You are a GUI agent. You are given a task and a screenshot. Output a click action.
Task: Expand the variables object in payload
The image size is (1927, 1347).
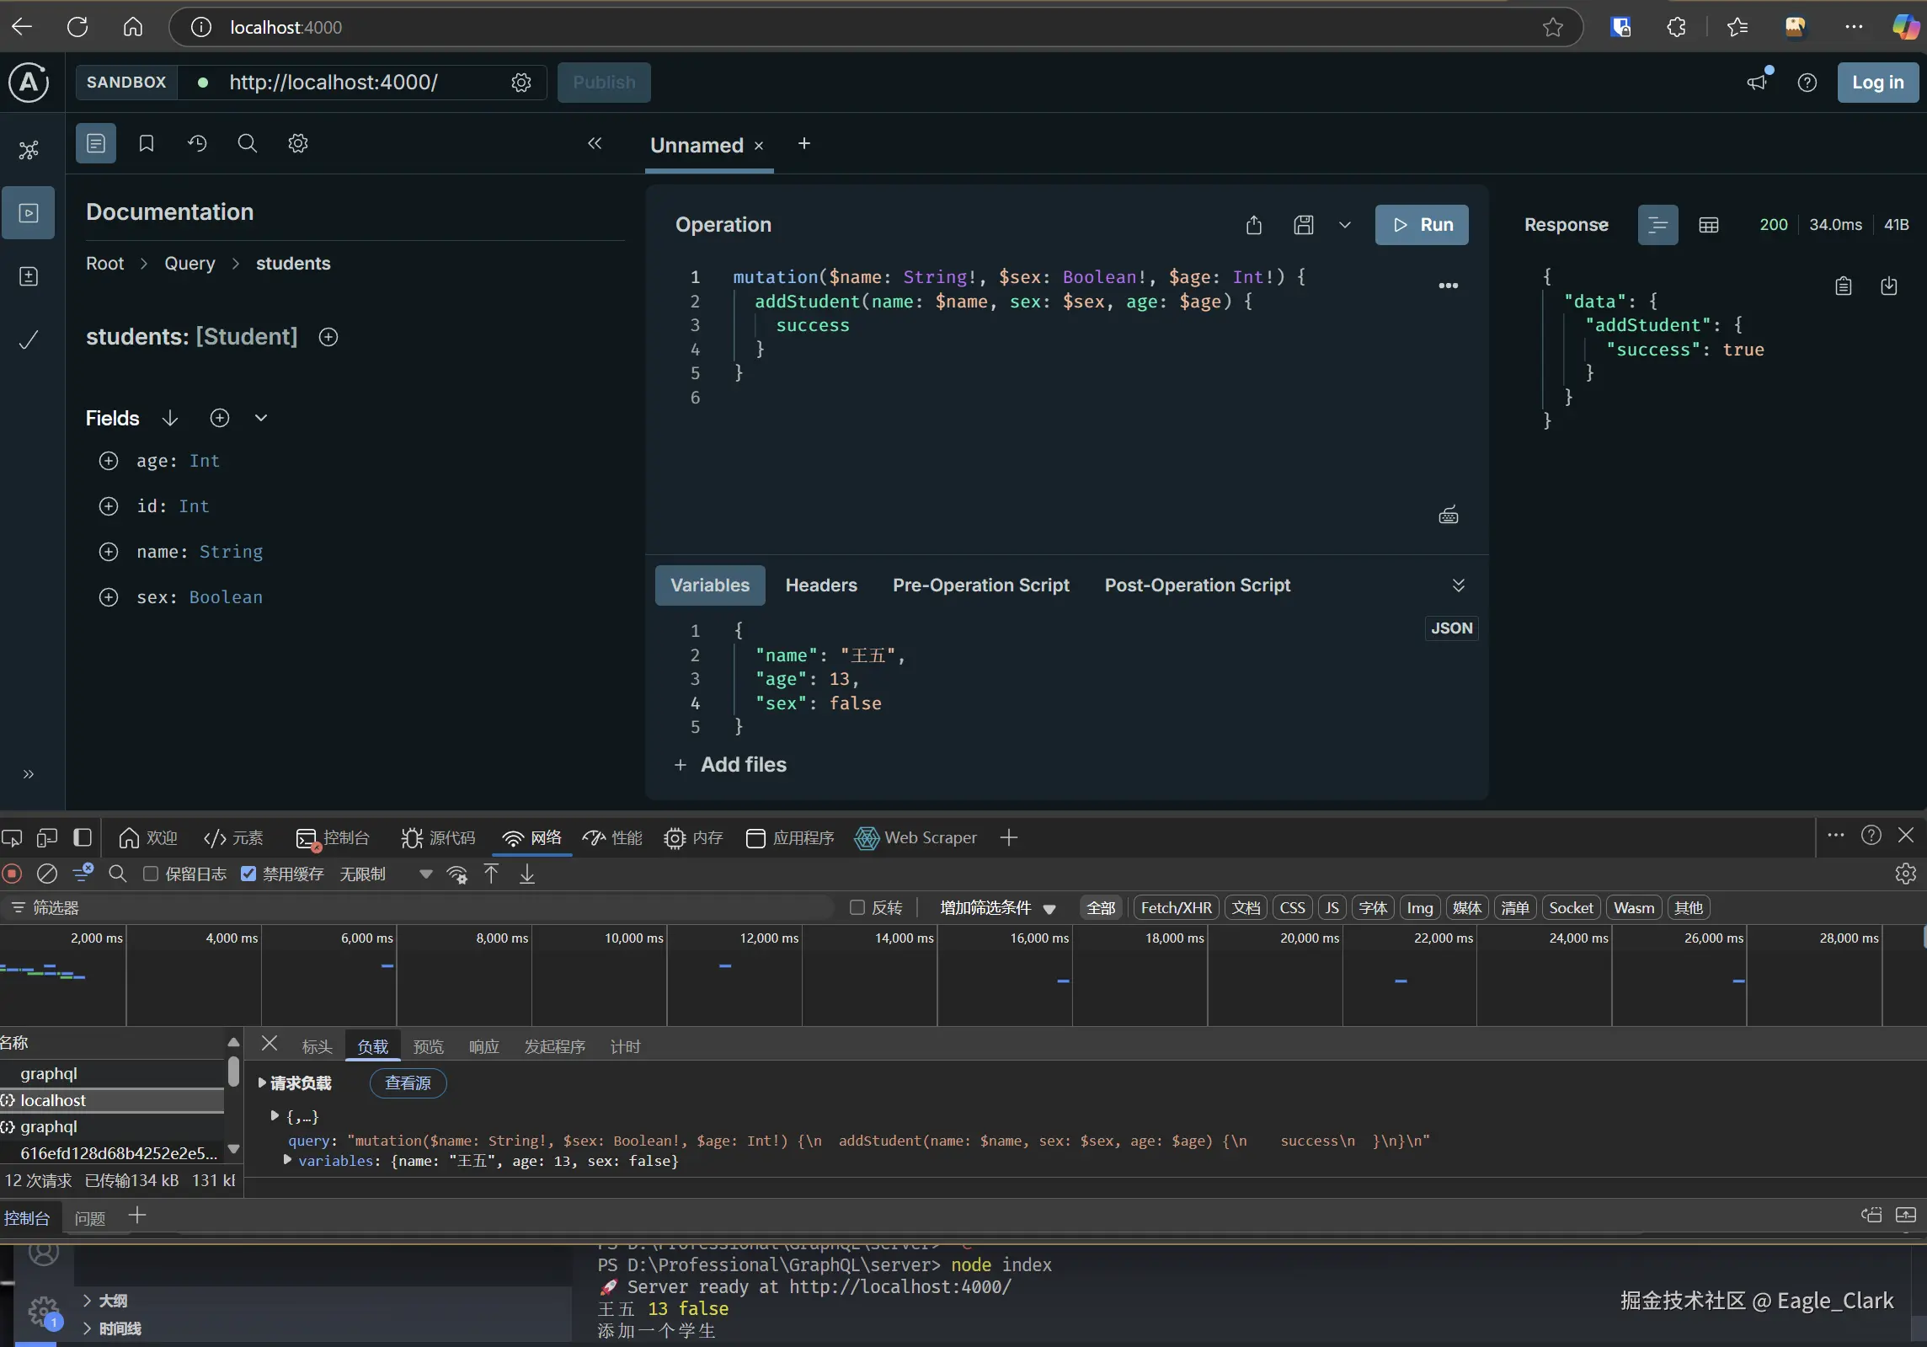point(288,1160)
